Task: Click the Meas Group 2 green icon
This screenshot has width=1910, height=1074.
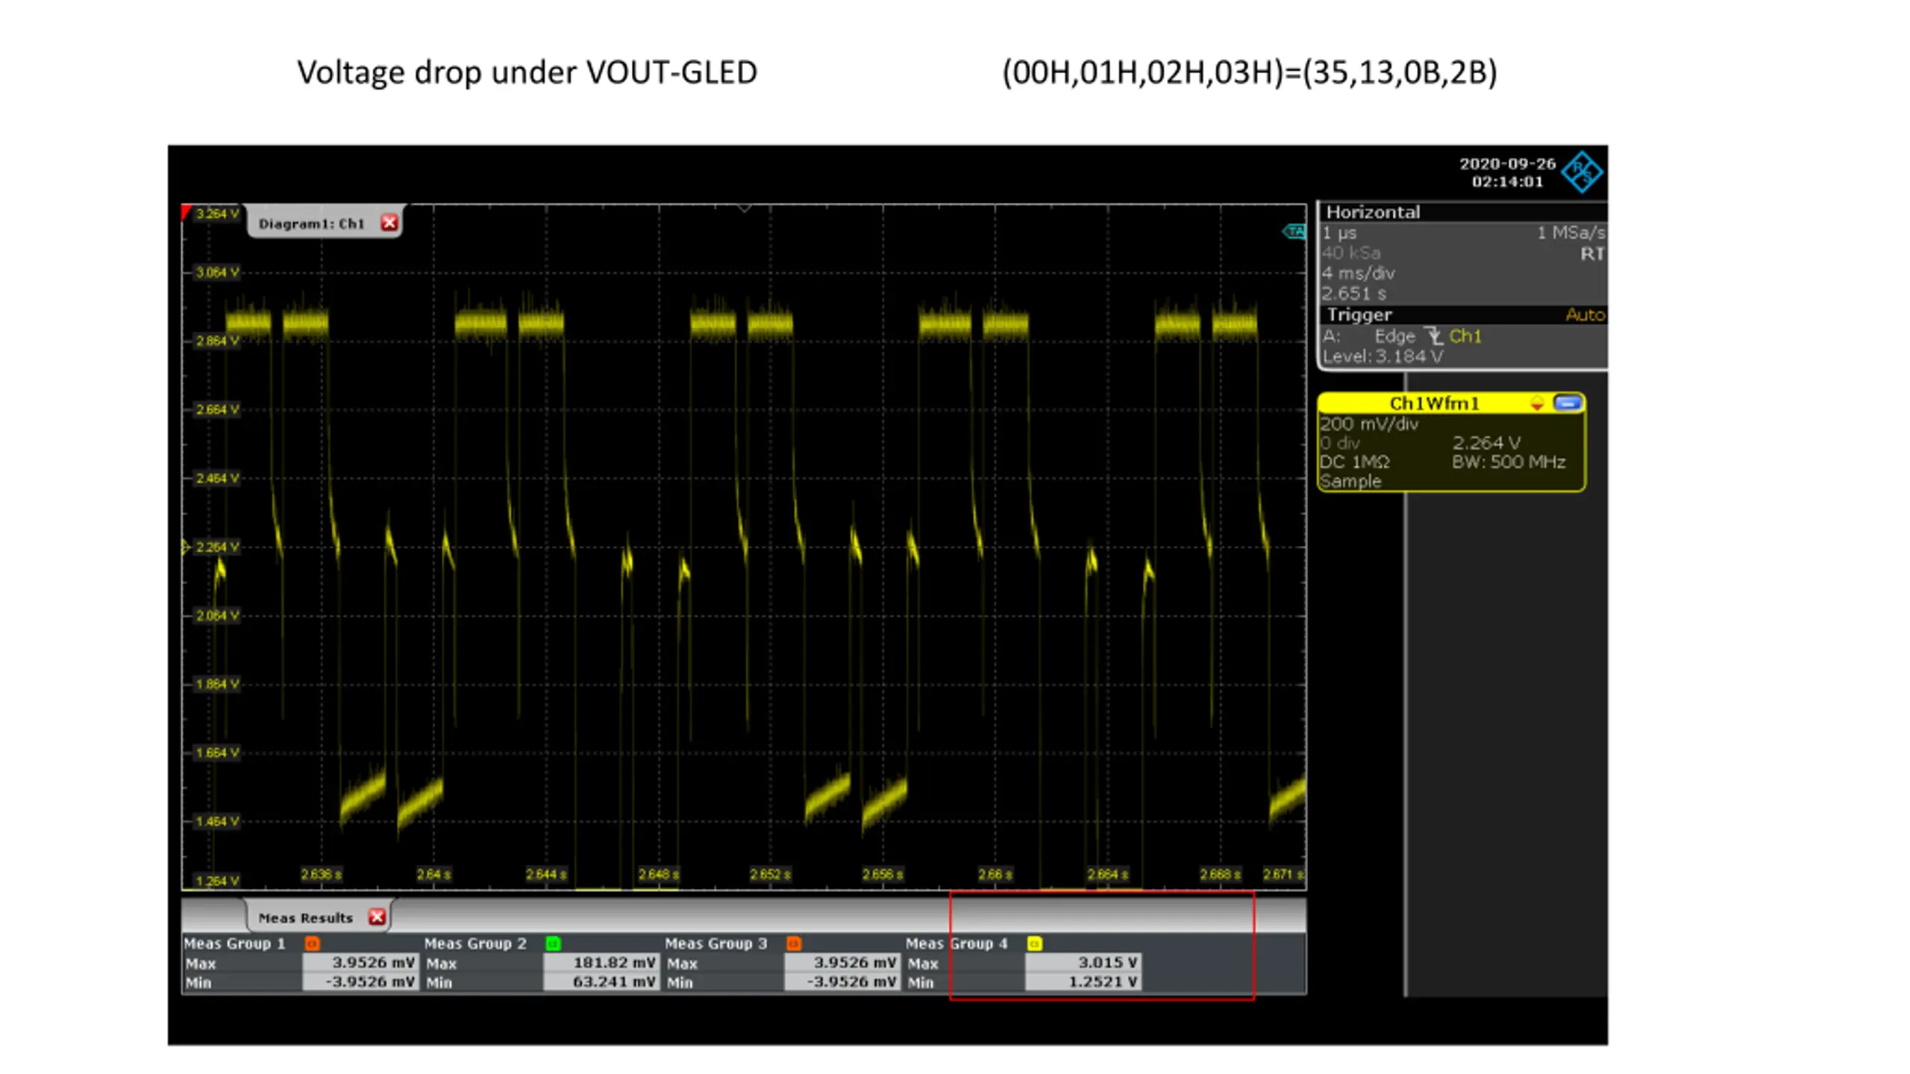Action: point(553,943)
